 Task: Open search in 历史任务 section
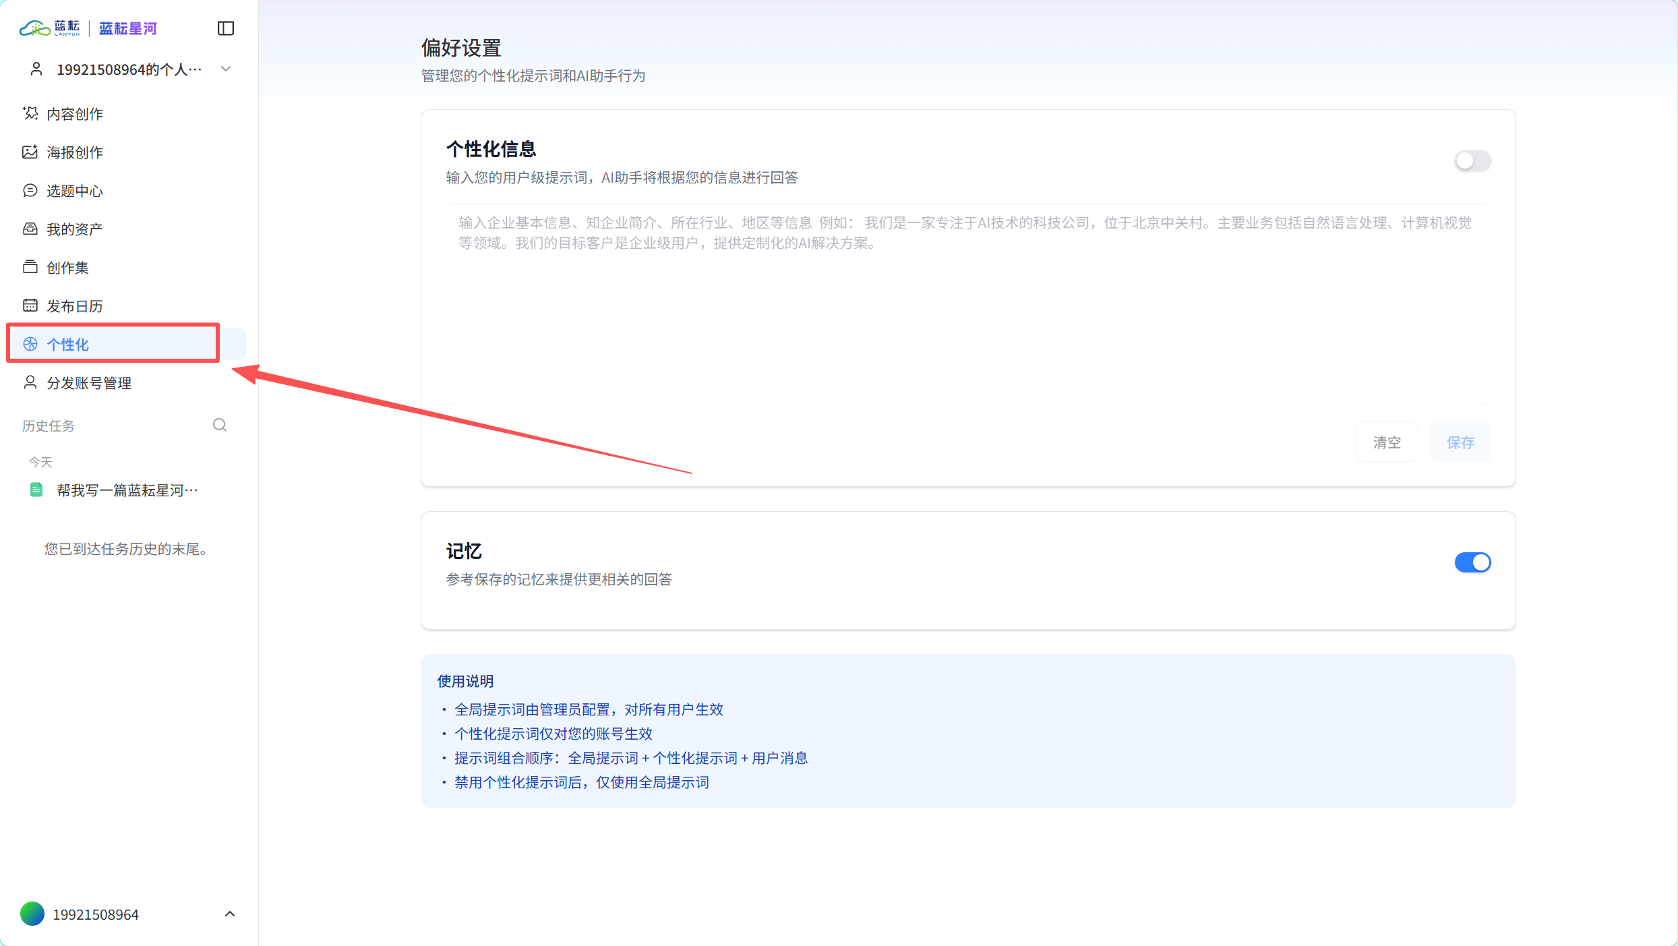pos(219,425)
